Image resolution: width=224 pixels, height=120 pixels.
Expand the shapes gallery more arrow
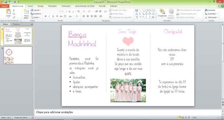(156, 17)
